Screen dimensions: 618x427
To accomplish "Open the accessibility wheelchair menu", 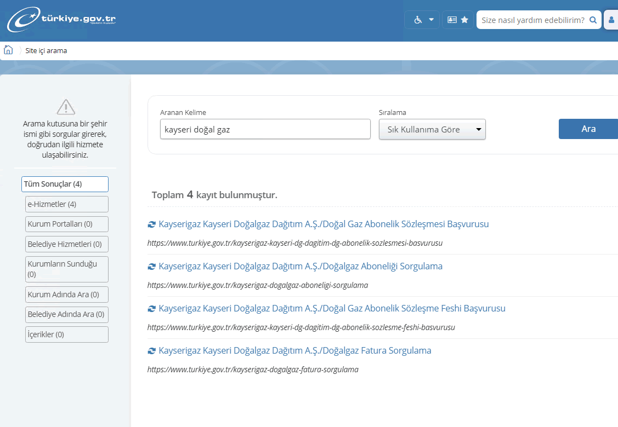I will pyautogui.click(x=422, y=20).
